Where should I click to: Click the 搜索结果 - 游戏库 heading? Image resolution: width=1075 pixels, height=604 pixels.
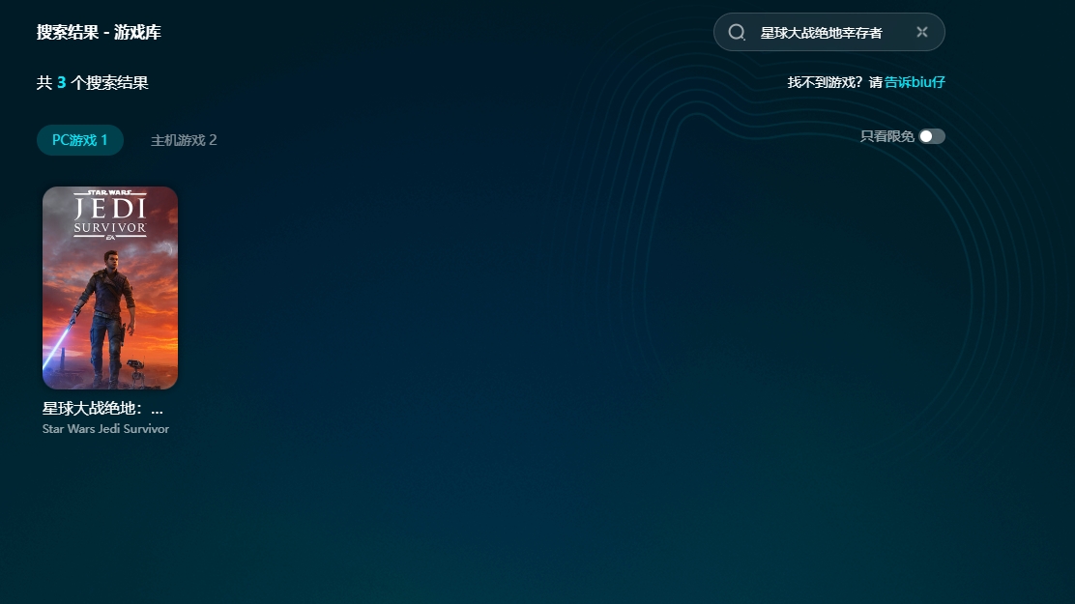pos(99,33)
